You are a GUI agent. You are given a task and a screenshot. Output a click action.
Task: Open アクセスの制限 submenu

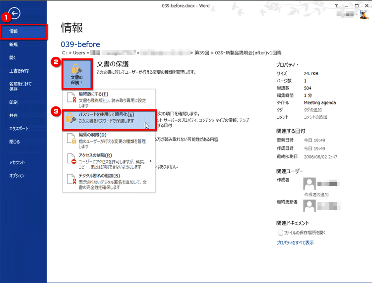(x=109, y=161)
